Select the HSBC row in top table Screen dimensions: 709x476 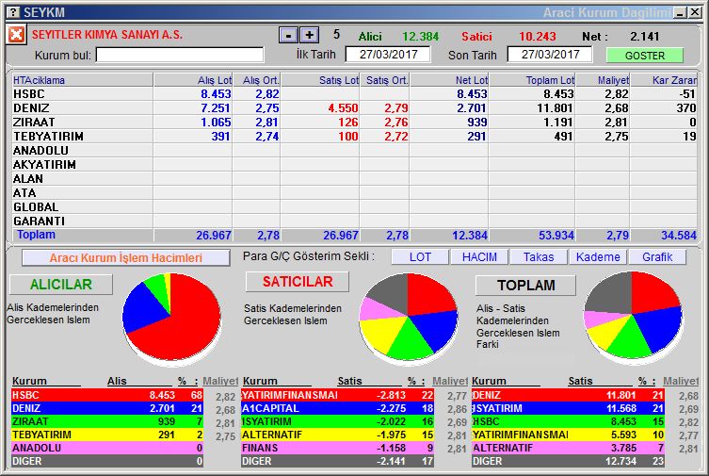354,93
